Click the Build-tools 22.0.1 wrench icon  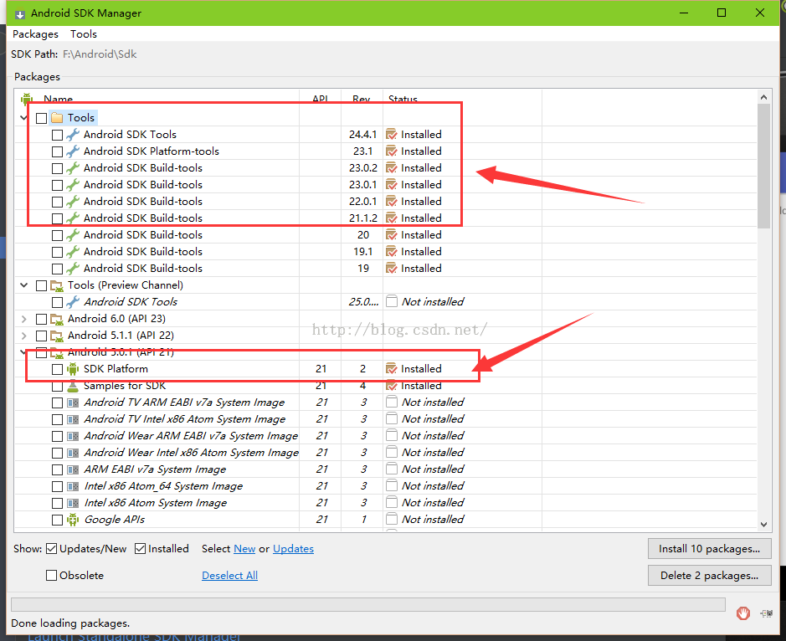(73, 202)
